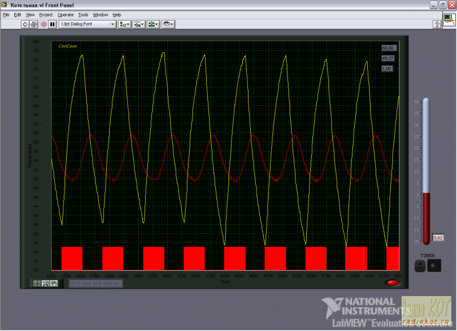Open the Window menu
This screenshot has height=331, width=457.
point(101,15)
